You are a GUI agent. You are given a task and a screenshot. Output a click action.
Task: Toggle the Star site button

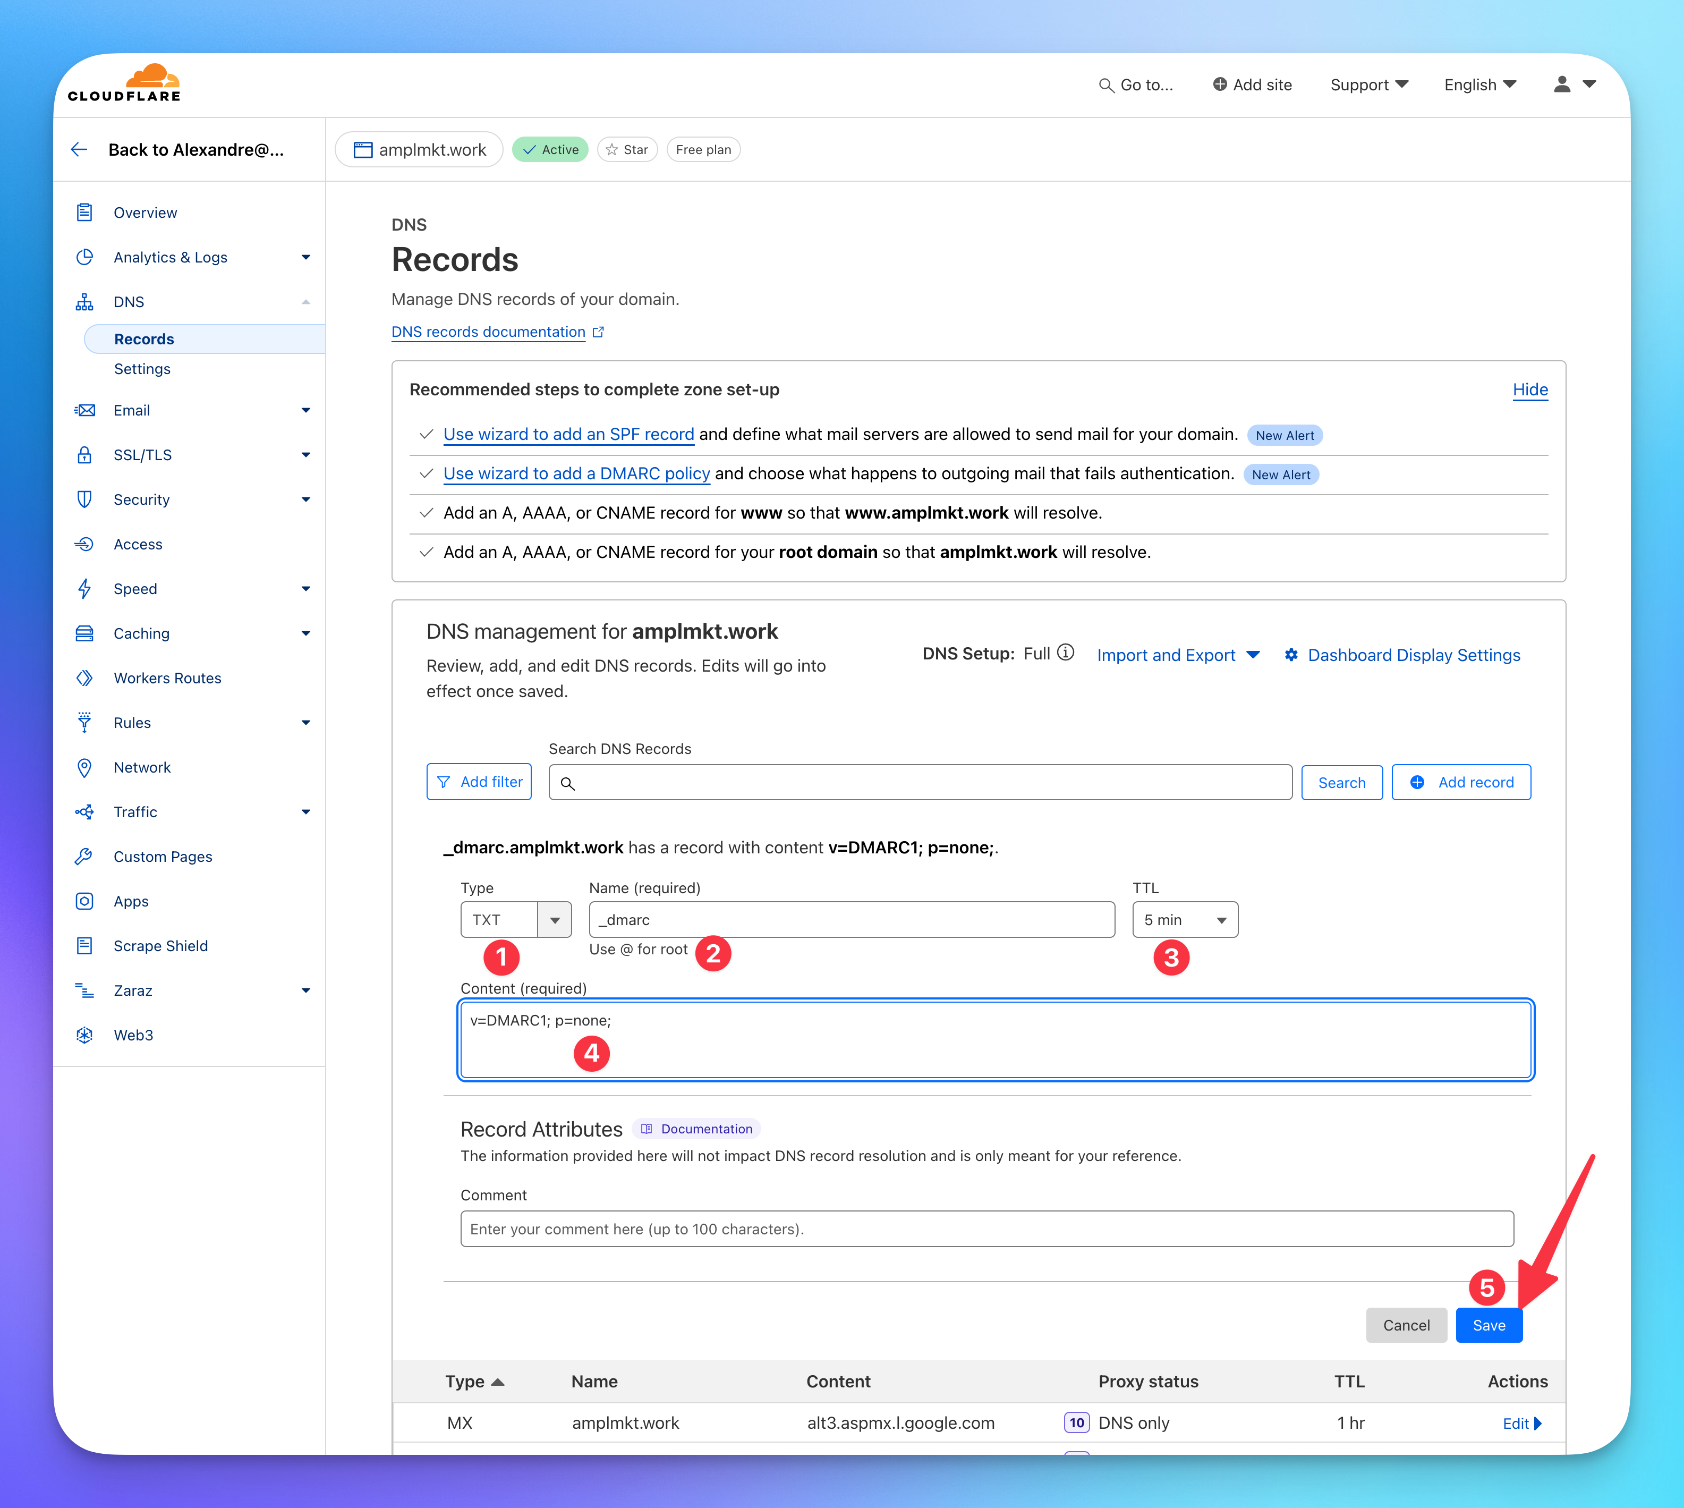(x=627, y=149)
